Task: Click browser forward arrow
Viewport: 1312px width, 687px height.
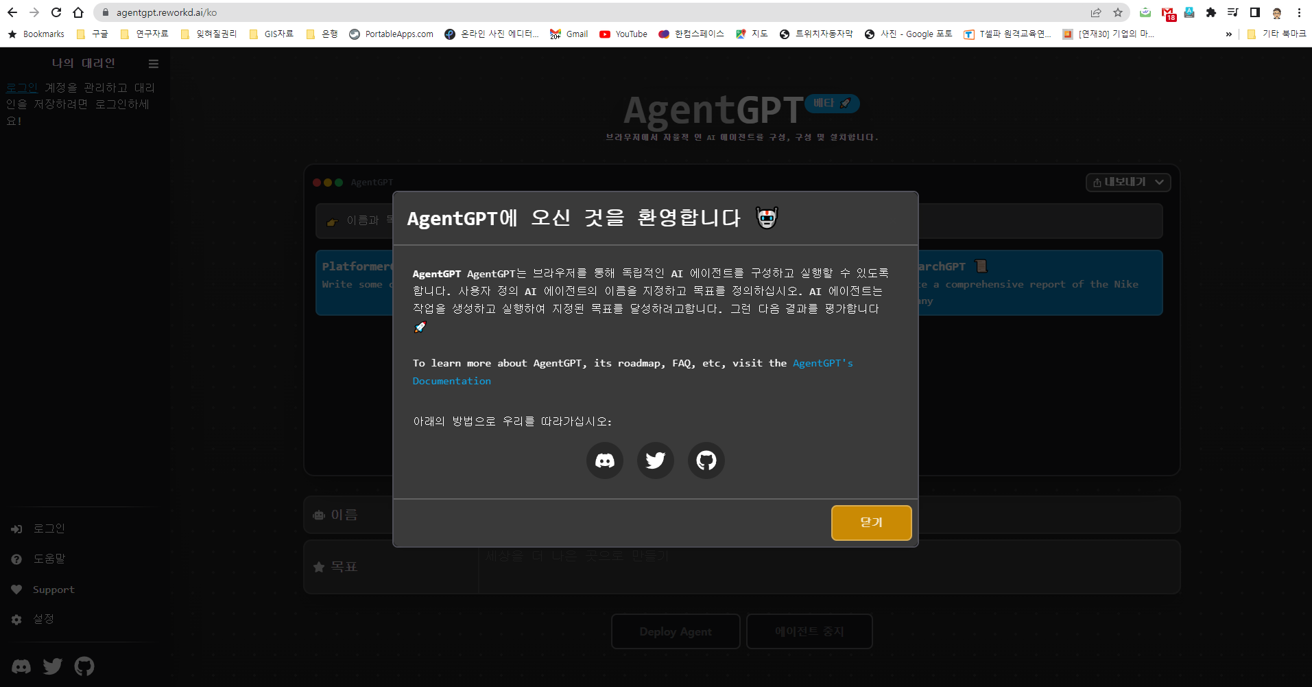Action: (x=34, y=12)
